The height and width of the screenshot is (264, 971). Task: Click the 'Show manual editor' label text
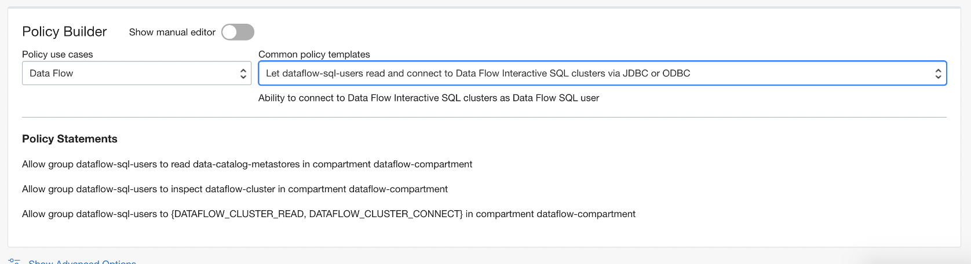click(x=172, y=32)
